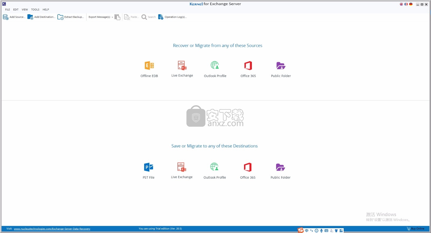This screenshot has height=233, width=431.
Task: Click the Sogou input method logo
Action: click(x=301, y=230)
